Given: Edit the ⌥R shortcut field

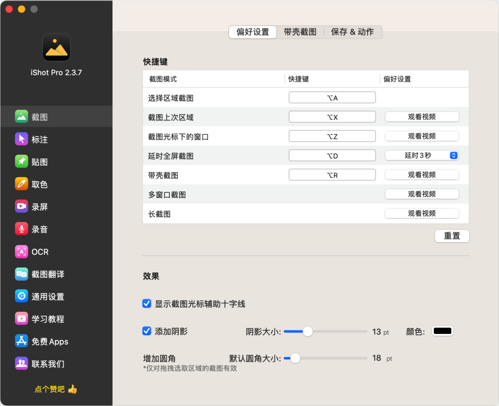Looking at the screenshot, I should click(332, 175).
